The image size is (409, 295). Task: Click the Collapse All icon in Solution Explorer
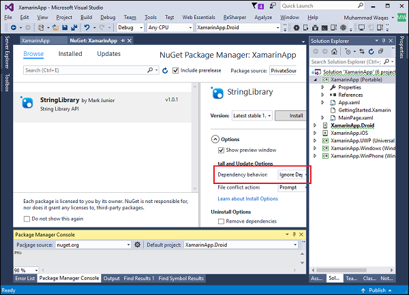tap(381, 52)
